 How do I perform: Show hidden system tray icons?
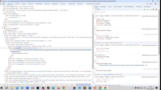pyautogui.click(x=133, y=88)
